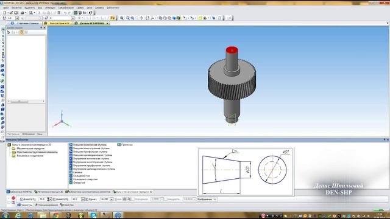This screenshot has width=390, height=219.
Task: Open Skype from the taskbar
Action: coord(93,215)
